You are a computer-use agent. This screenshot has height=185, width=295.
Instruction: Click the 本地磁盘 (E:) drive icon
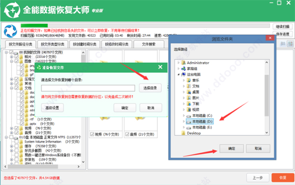[189, 128]
